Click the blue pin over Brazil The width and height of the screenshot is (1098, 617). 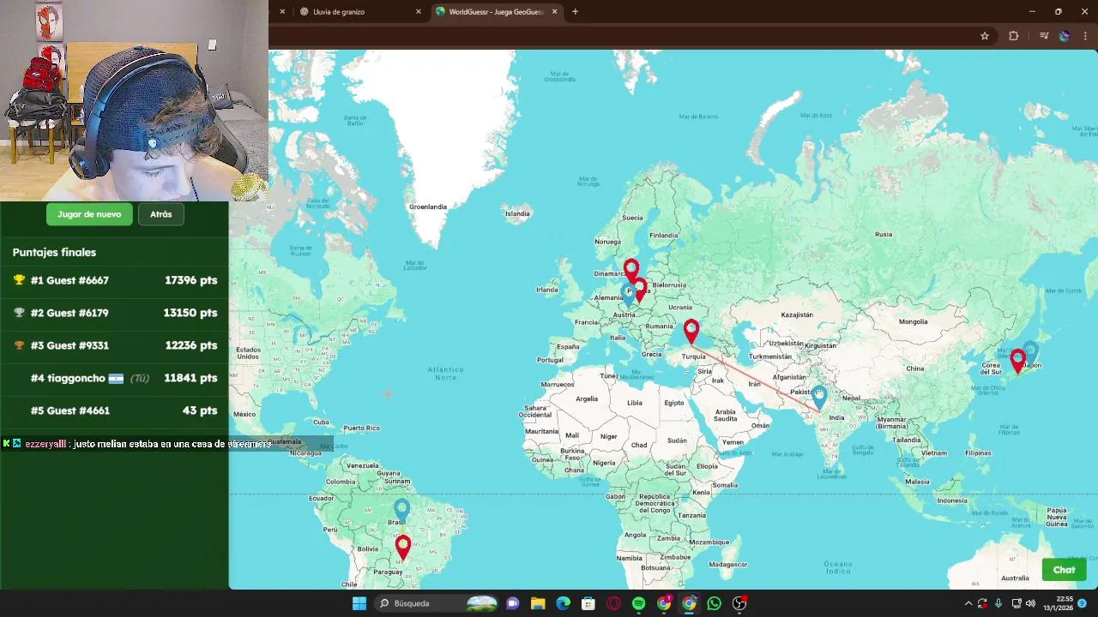pyautogui.click(x=401, y=511)
